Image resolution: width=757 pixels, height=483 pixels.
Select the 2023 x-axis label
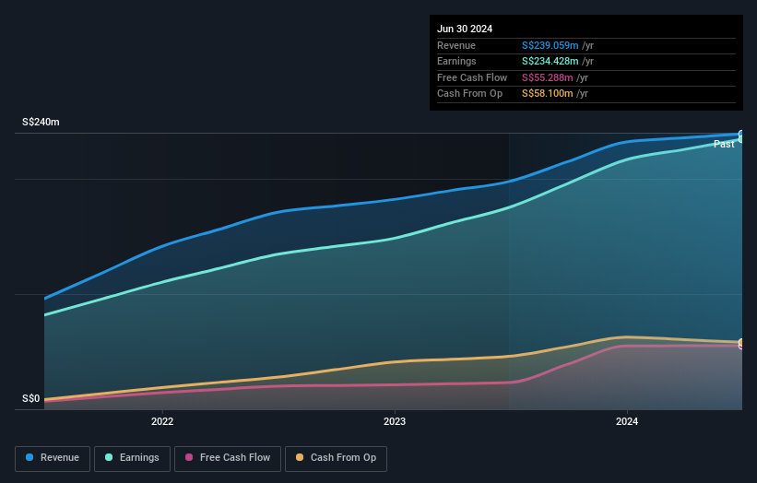click(395, 421)
